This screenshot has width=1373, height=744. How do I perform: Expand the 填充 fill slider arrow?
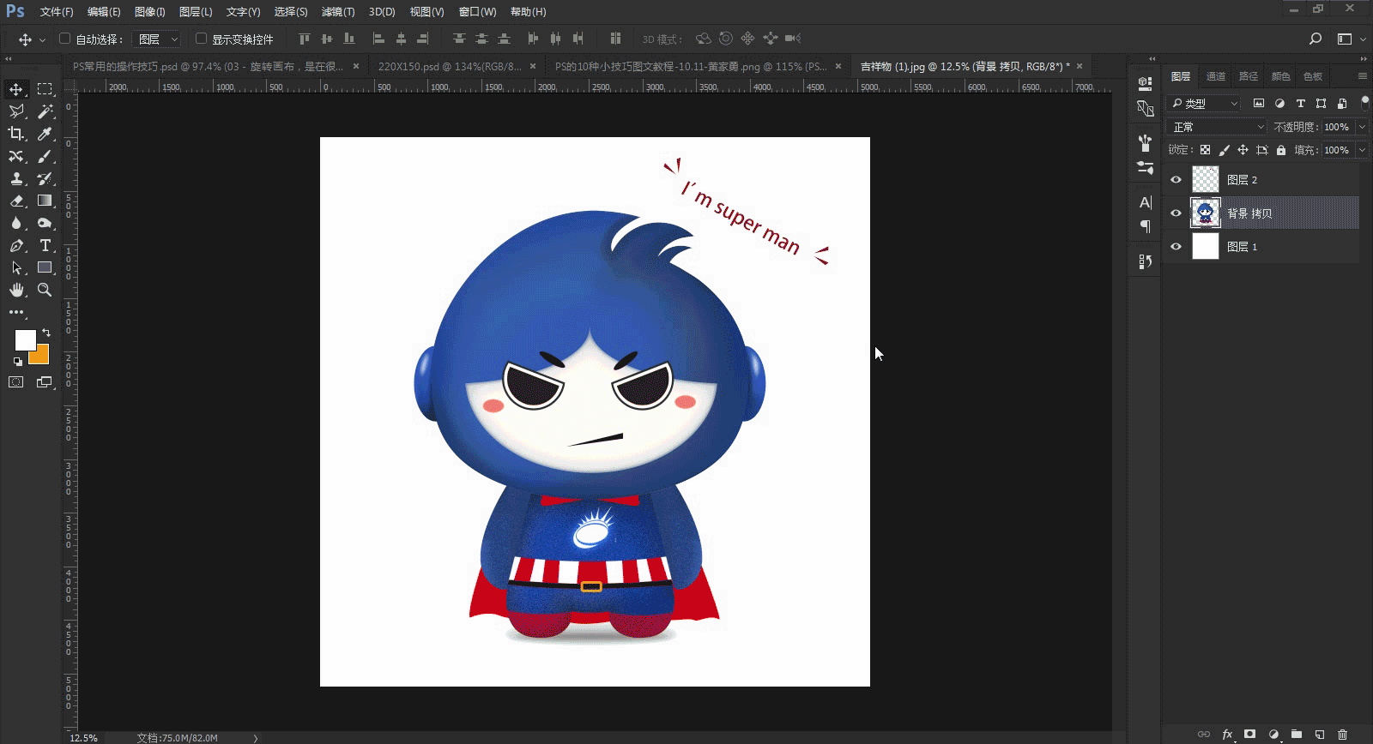click(x=1362, y=150)
